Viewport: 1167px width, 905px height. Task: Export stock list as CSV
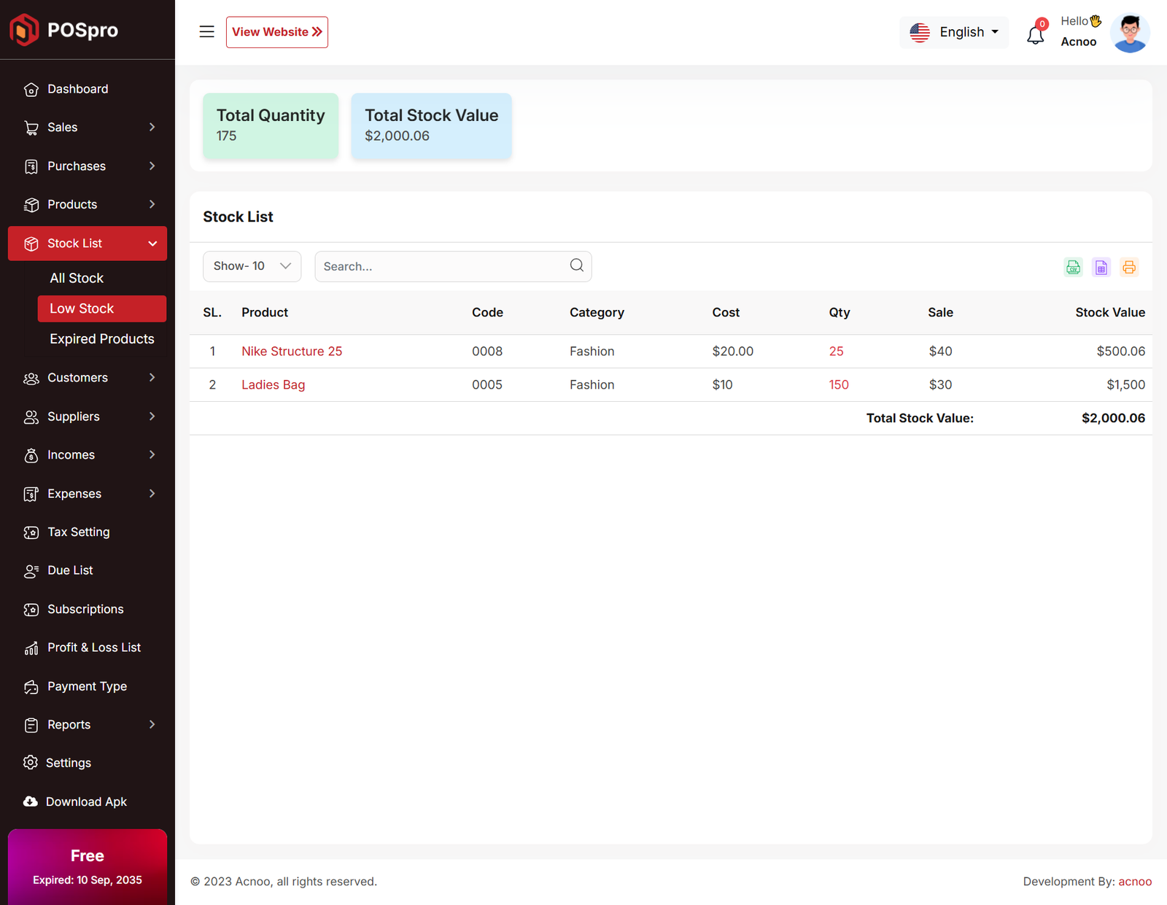click(x=1073, y=267)
